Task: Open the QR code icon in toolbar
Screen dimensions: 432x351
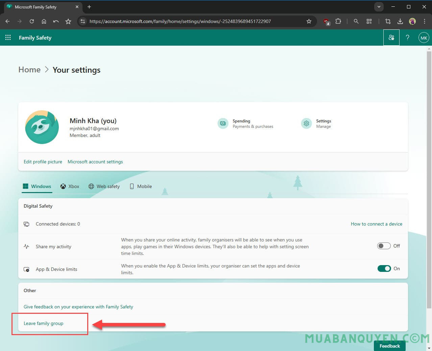Action: (x=369, y=21)
